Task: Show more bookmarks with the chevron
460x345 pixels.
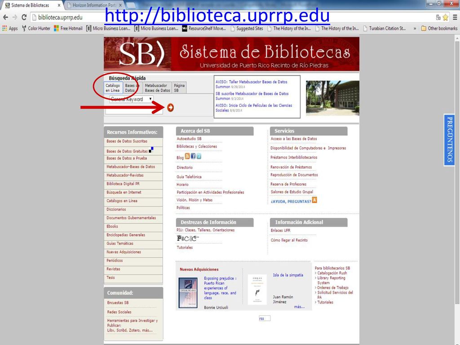Action: point(415,28)
